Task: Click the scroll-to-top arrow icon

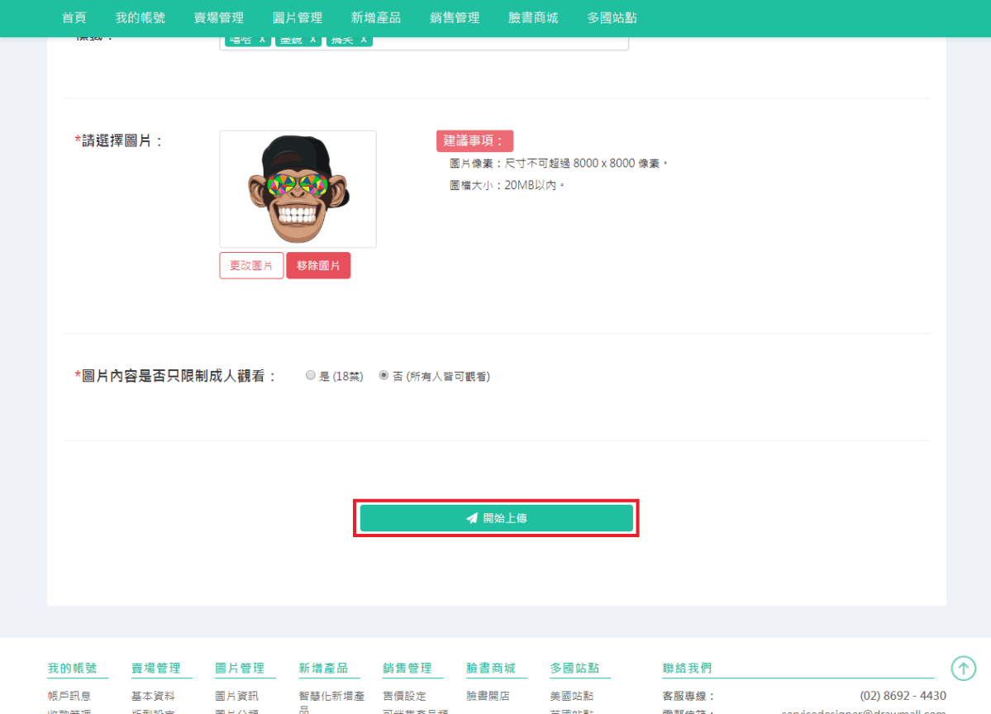Action: (x=963, y=668)
